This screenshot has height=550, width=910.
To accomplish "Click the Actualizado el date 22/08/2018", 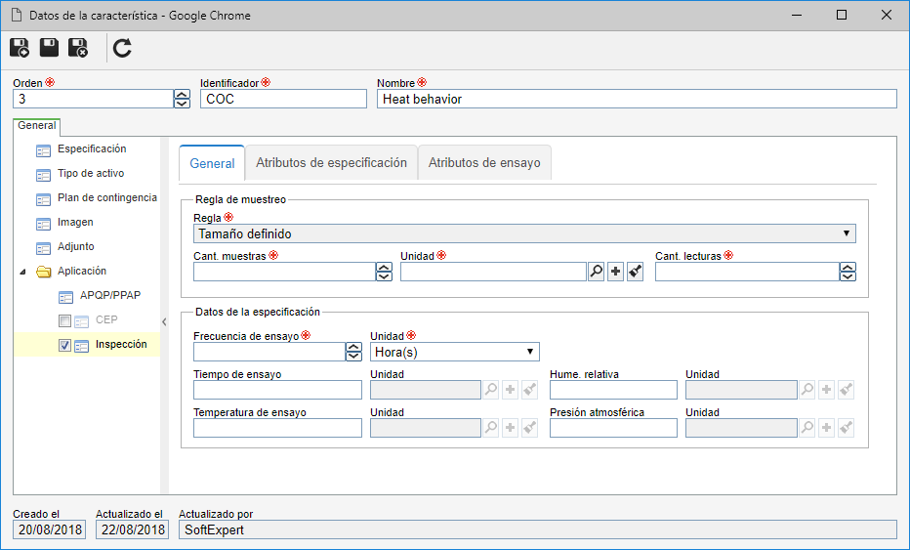I will (133, 529).
